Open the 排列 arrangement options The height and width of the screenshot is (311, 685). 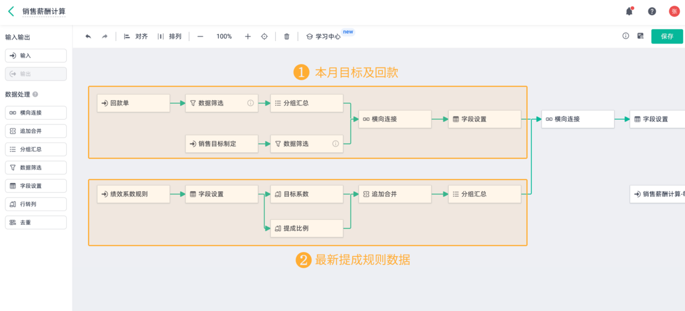[x=170, y=37]
